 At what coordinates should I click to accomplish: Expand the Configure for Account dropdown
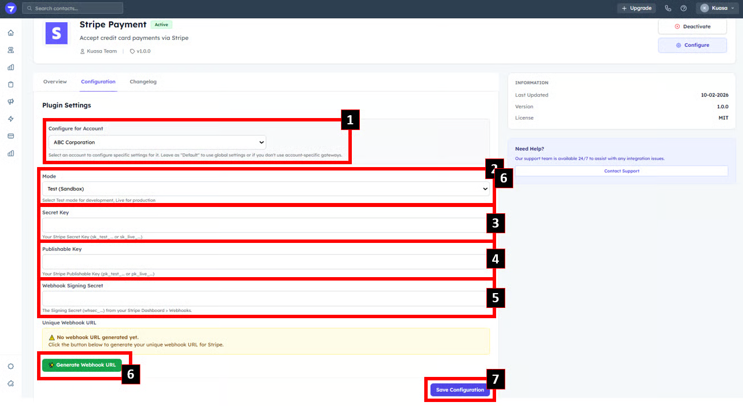pos(157,142)
